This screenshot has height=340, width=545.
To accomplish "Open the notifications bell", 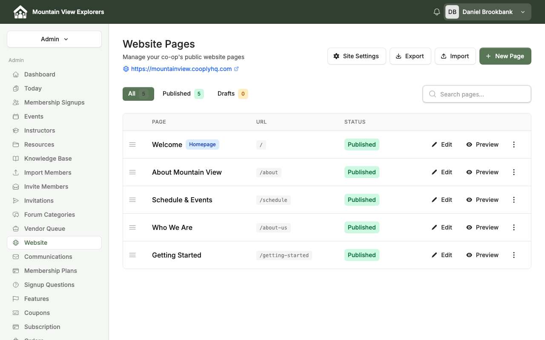I will 437,12.
